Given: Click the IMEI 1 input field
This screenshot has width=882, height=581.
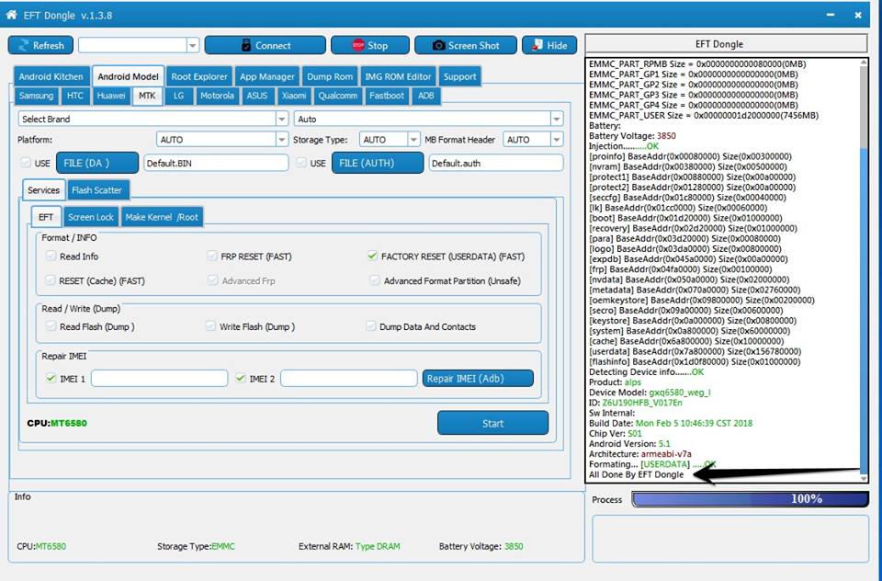Looking at the screenshot, I should (x=159, y=379).
